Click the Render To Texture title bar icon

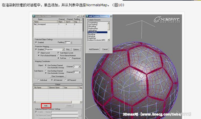coord(34,16)
